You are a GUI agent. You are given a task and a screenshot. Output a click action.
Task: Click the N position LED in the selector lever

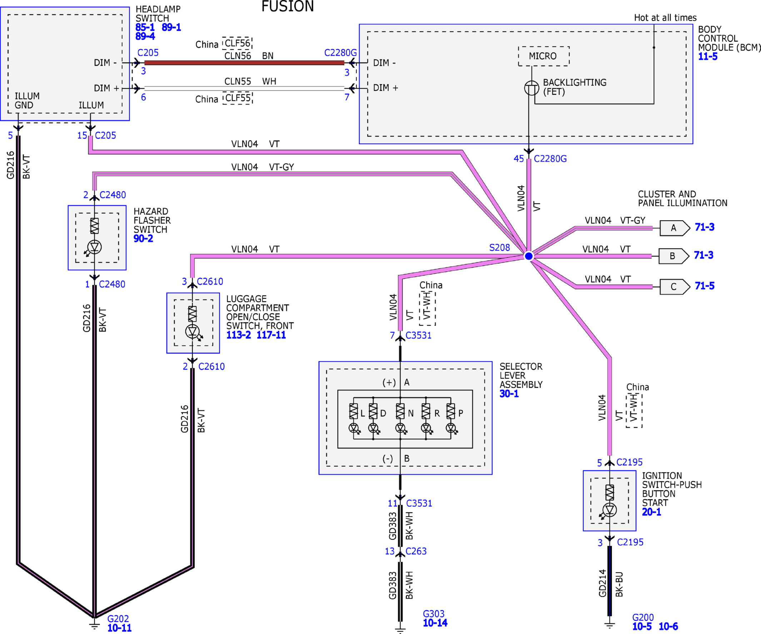[x=400, y=428]
